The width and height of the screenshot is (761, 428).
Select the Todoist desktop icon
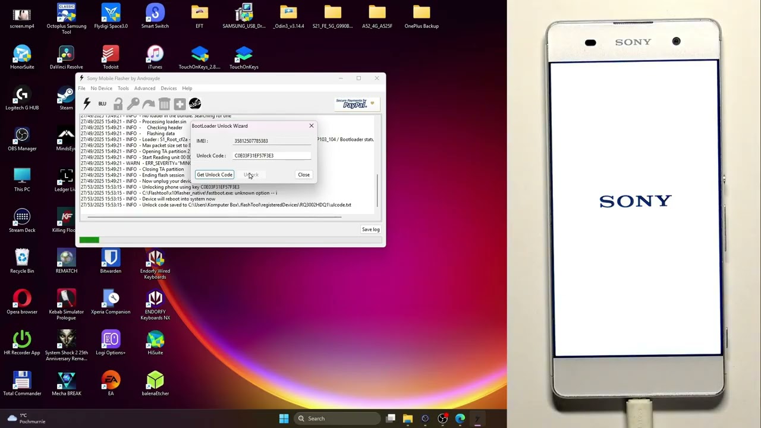111,58
